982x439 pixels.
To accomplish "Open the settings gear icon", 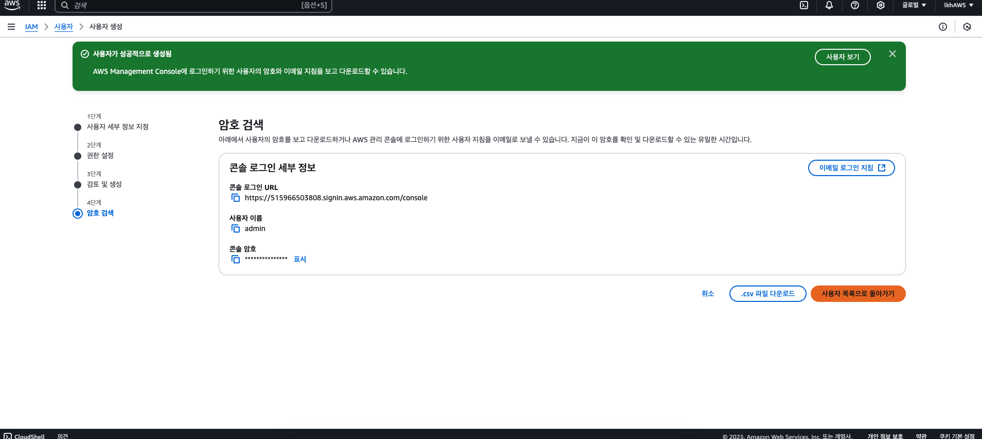I will click(x=881, y=5).
